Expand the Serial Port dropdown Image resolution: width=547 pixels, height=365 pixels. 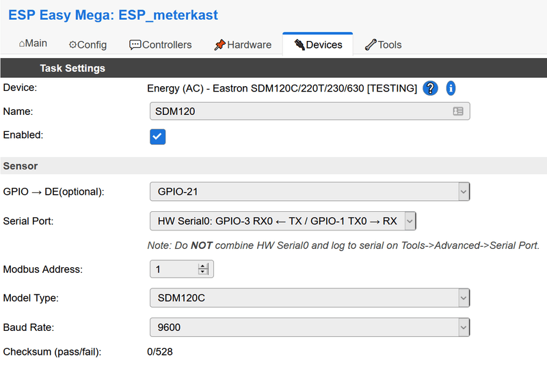tap(282, 221)
